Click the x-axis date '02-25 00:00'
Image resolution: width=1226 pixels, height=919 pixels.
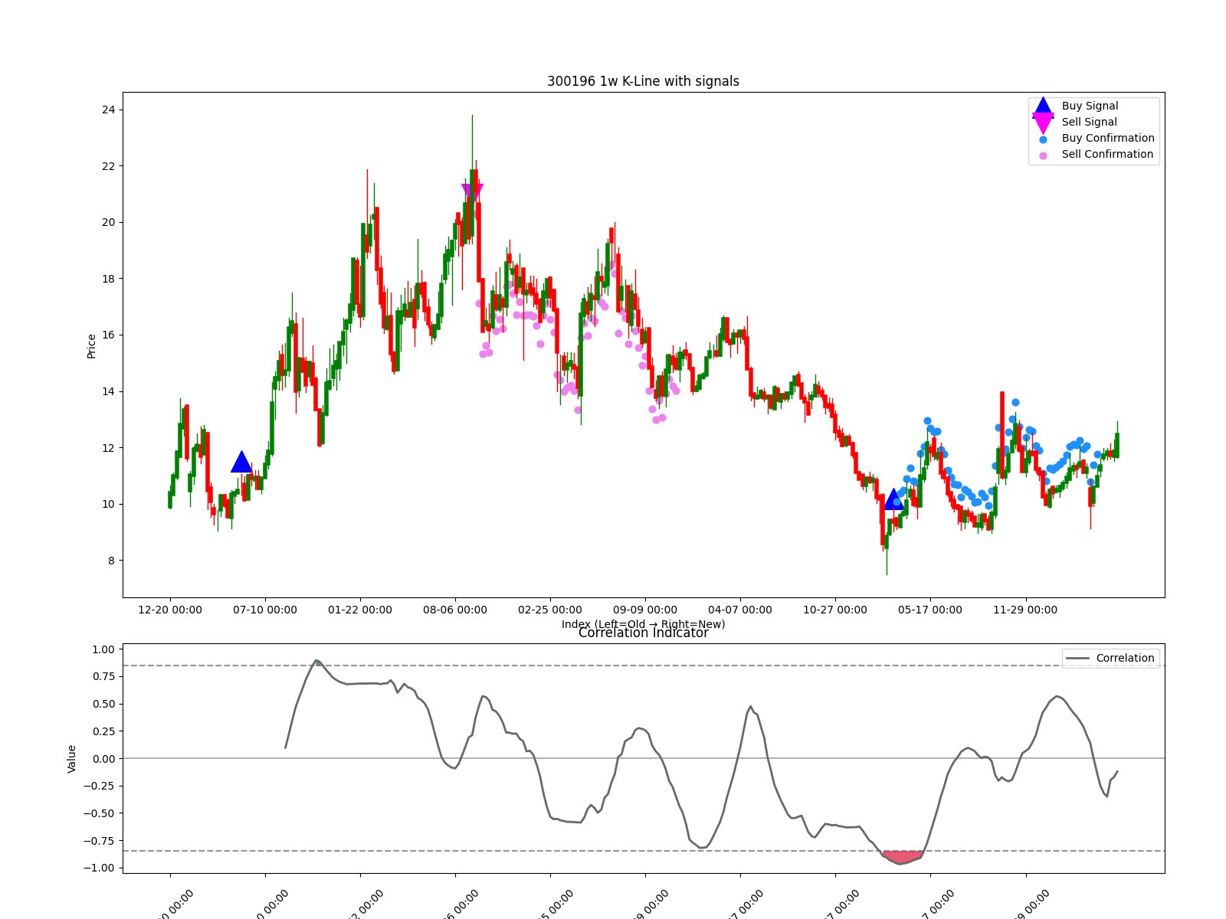tap(550, 610)
